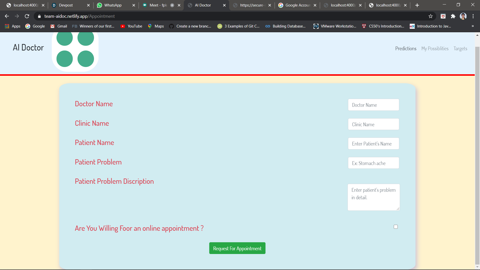Click the page vertical scrollbar
This screenshot has width=480, height=270.
477,150
